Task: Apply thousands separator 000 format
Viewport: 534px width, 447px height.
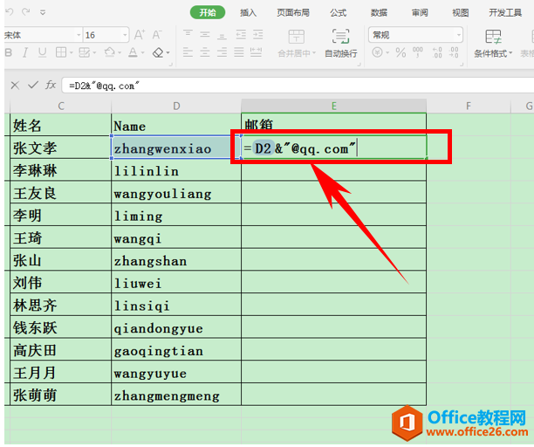Action: (x=418, y=52)
